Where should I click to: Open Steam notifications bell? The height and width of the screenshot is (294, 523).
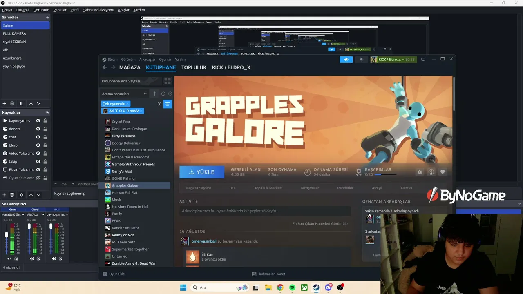(361, 60)
